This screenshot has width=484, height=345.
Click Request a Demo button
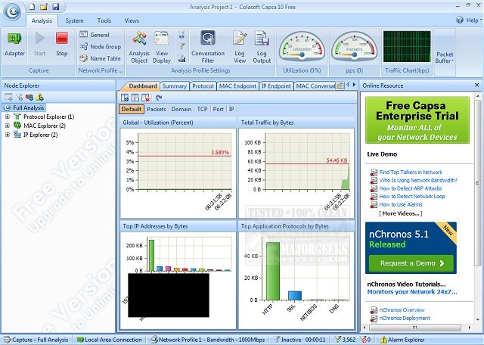point(411,263)
